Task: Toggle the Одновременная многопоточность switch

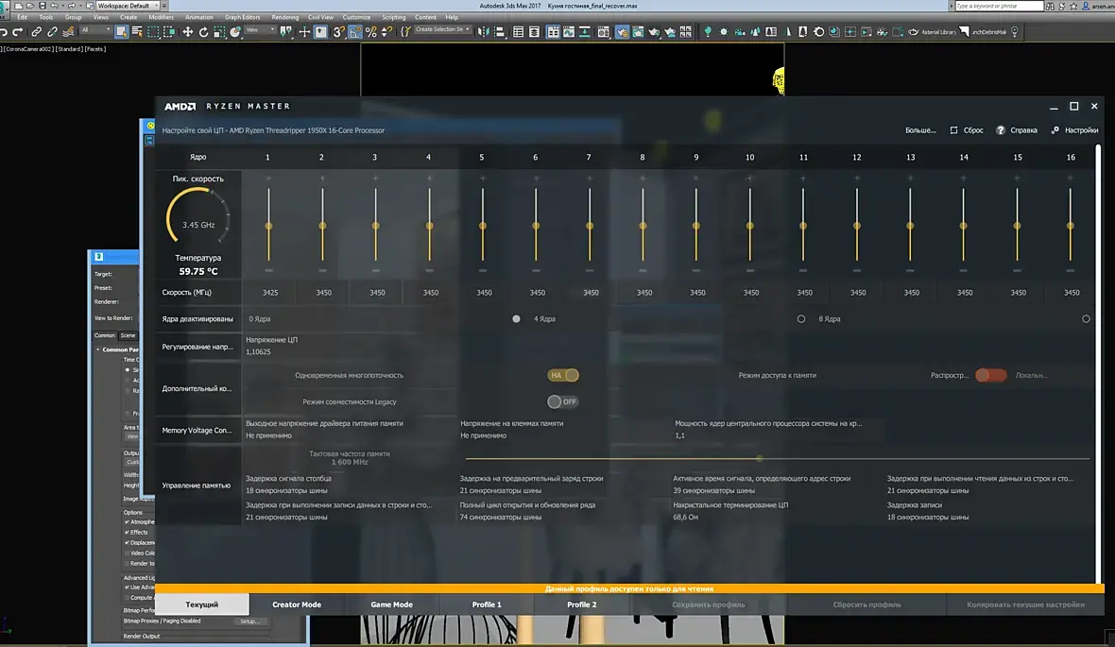Action: (563, 375)
